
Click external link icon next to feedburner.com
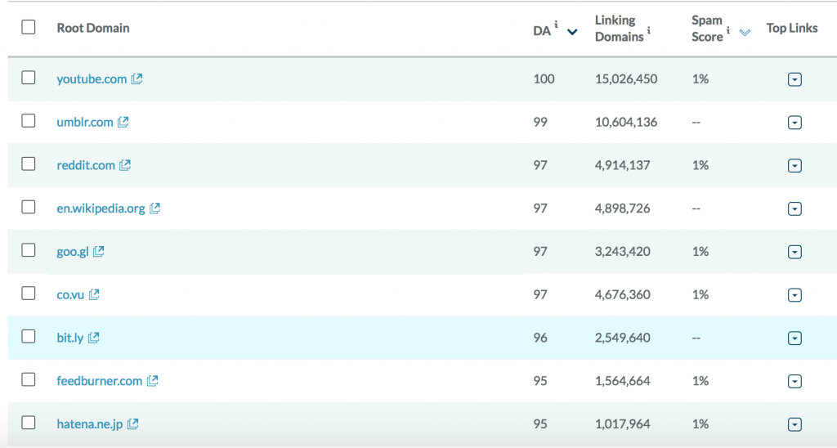tap(152, 381)
